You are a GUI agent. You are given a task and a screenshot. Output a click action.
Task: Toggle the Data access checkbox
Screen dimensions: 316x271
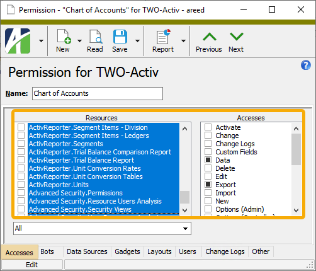208,160
